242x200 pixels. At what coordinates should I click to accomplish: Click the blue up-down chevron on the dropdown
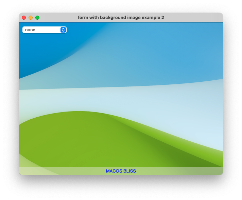pyautogui.click(x=63, y=30)
